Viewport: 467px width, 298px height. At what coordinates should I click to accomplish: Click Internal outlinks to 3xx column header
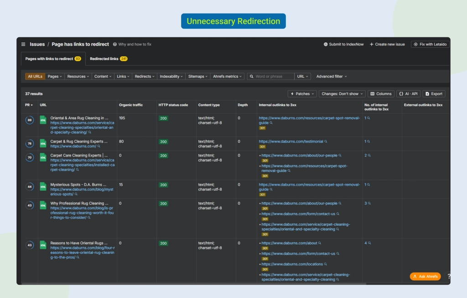277,105
